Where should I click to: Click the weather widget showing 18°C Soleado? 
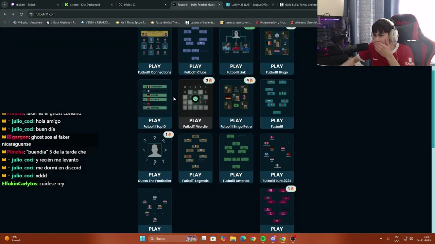[13, 239]
